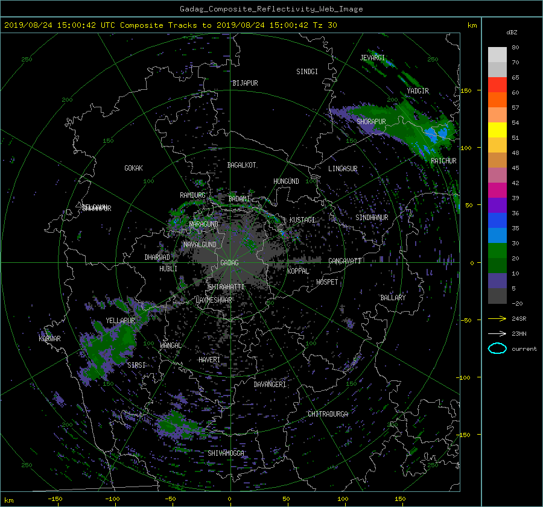The height and width of the screenshot is (507, 543).
Task: Click the LAXMESHWAR city label
Action: (x=214, y=300)
